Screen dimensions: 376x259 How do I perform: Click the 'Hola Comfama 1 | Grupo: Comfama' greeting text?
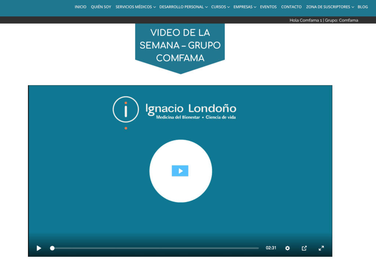pos(324,20)
